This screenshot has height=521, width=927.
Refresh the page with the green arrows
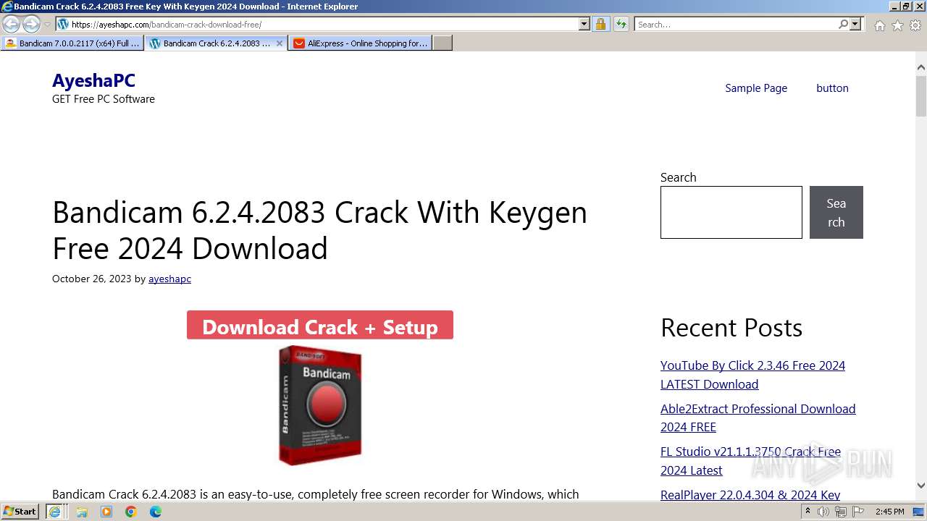coord(621,24)
